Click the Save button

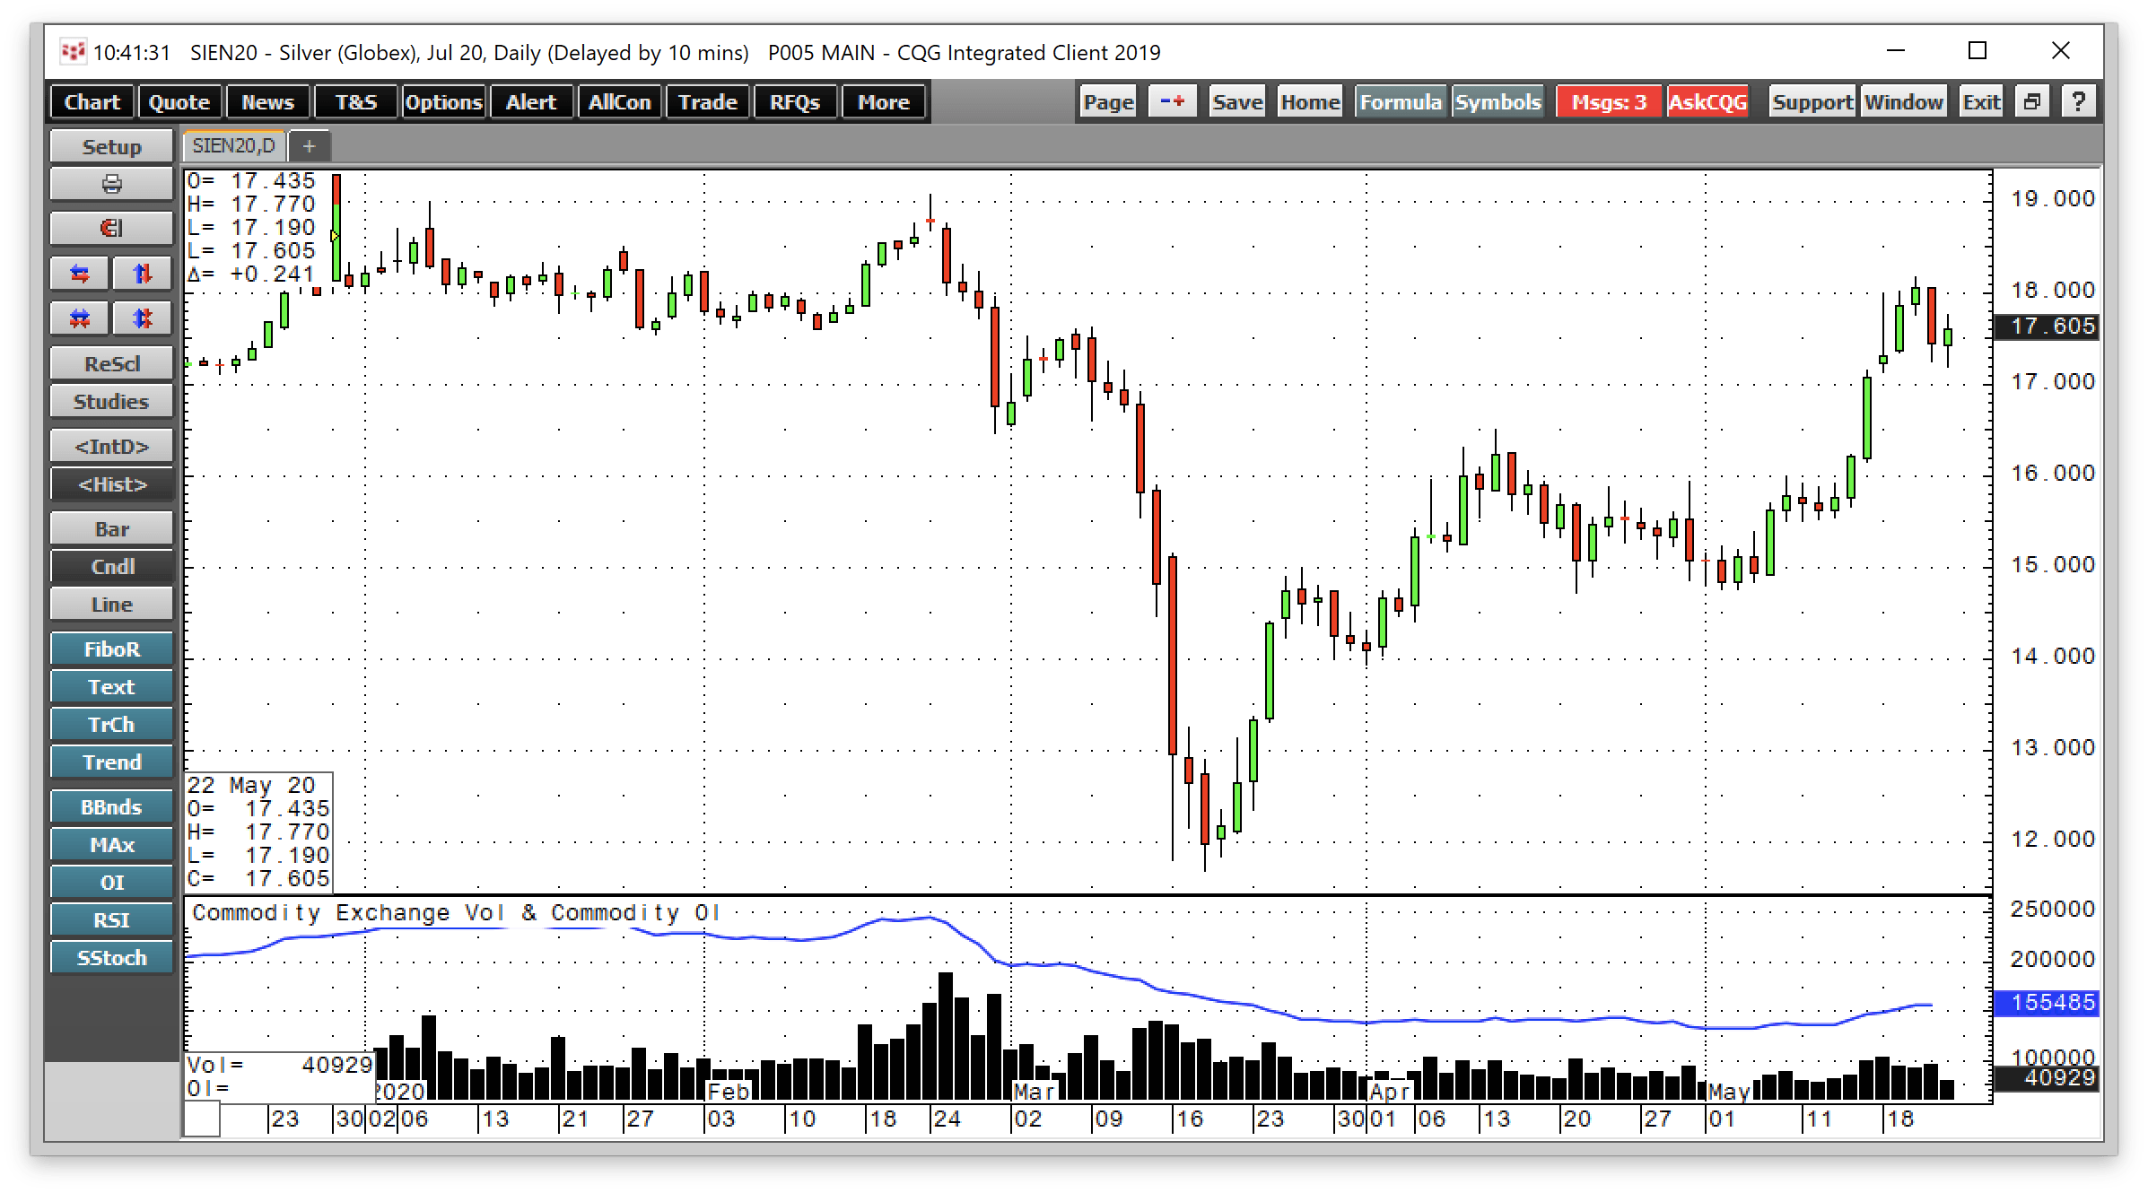1237,101
